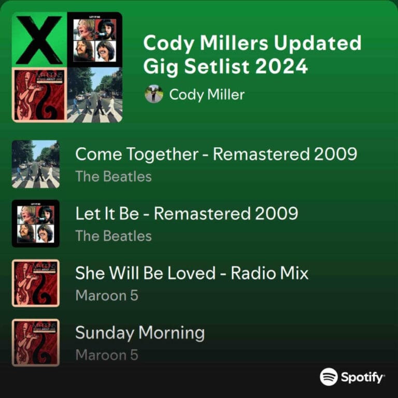Click She Will Be Loved album art

click(36, 283)
